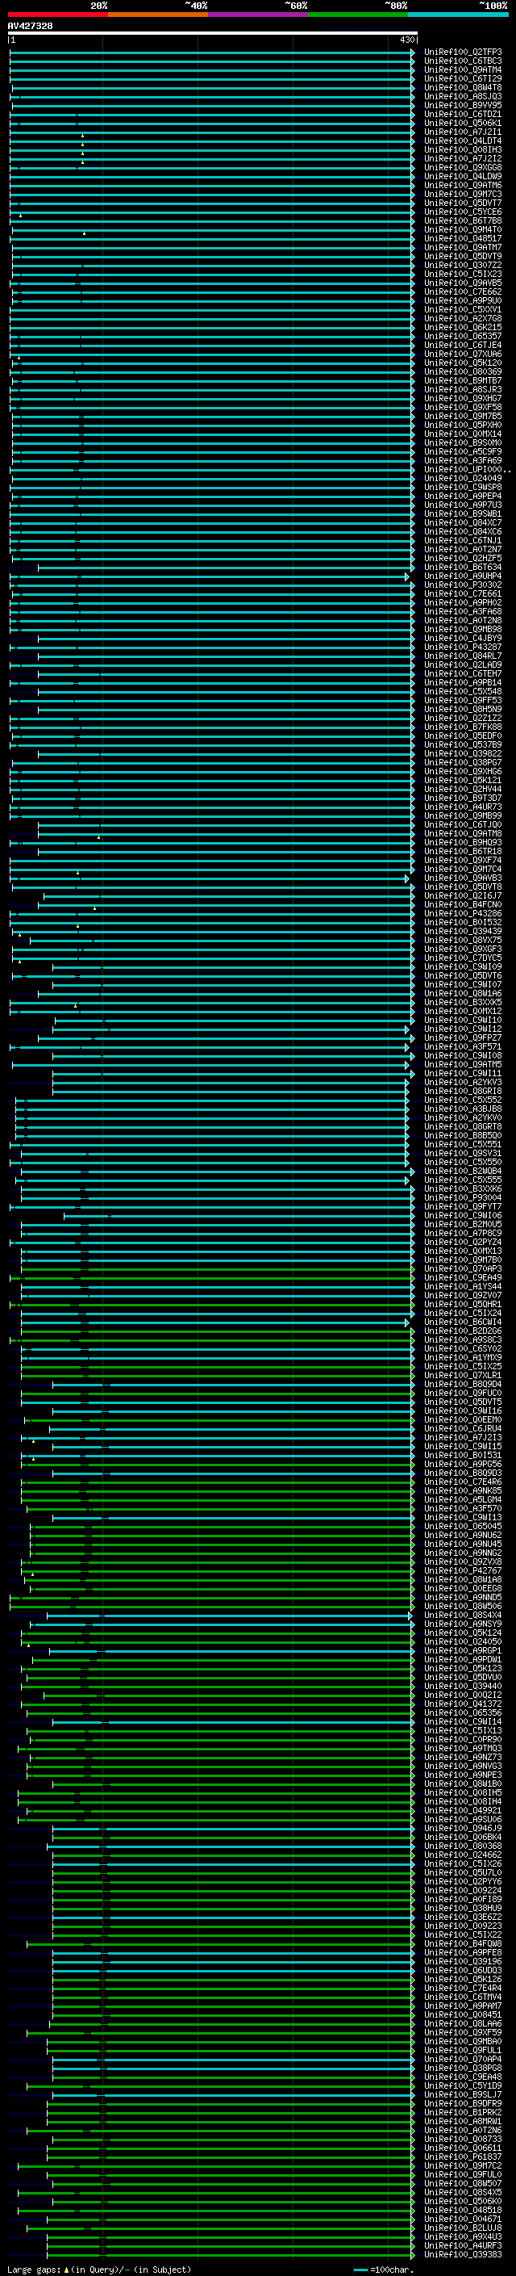Select the UniRef100_Q4LDT4 label
The height and width of the screenshot is (2276, 516).
click(x=463, y=140)
